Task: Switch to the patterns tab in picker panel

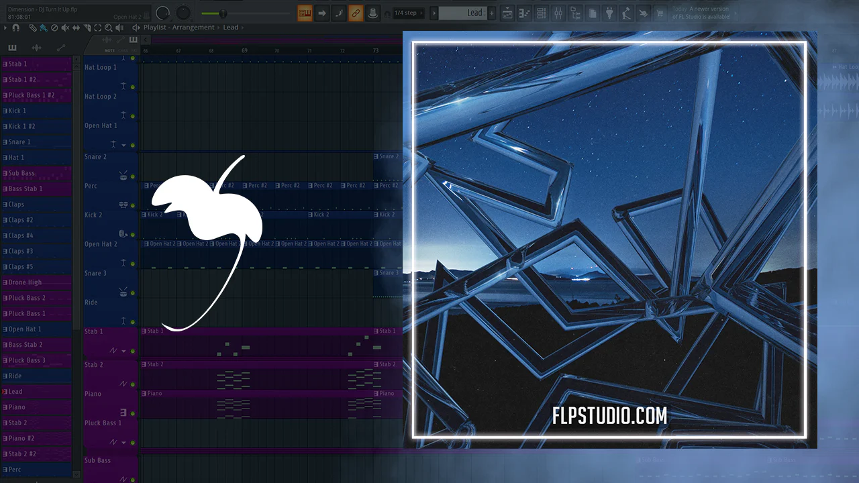Action: tap(12, 48)
